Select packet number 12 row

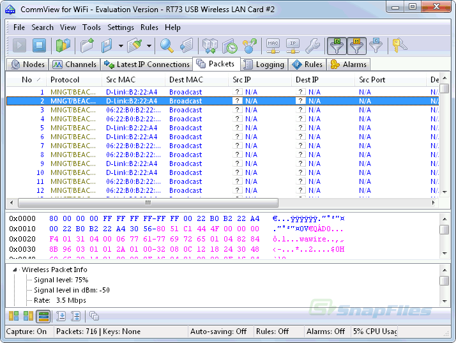click(222, 190)
